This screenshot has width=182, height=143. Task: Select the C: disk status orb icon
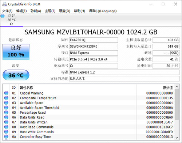pyautogui.click(x=3, y=16)
